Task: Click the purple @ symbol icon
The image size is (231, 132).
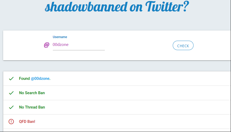Action: [47, 45]
